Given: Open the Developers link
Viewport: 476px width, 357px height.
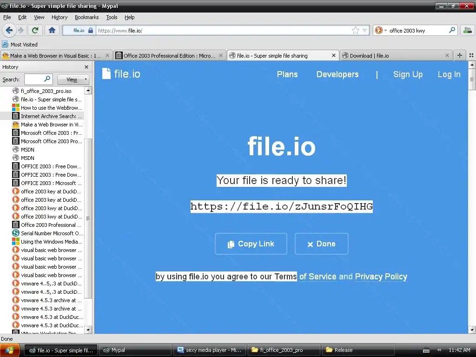Looking at the screenshot, I should (337, 74).
